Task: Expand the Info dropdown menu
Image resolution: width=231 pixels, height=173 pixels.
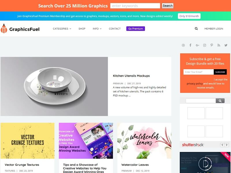Action: coord(97,29)
